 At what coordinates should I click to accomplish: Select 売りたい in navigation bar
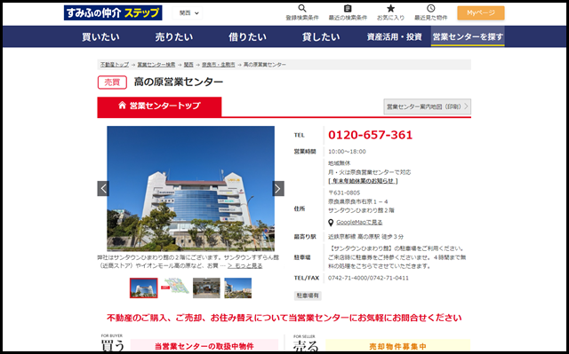174,37
